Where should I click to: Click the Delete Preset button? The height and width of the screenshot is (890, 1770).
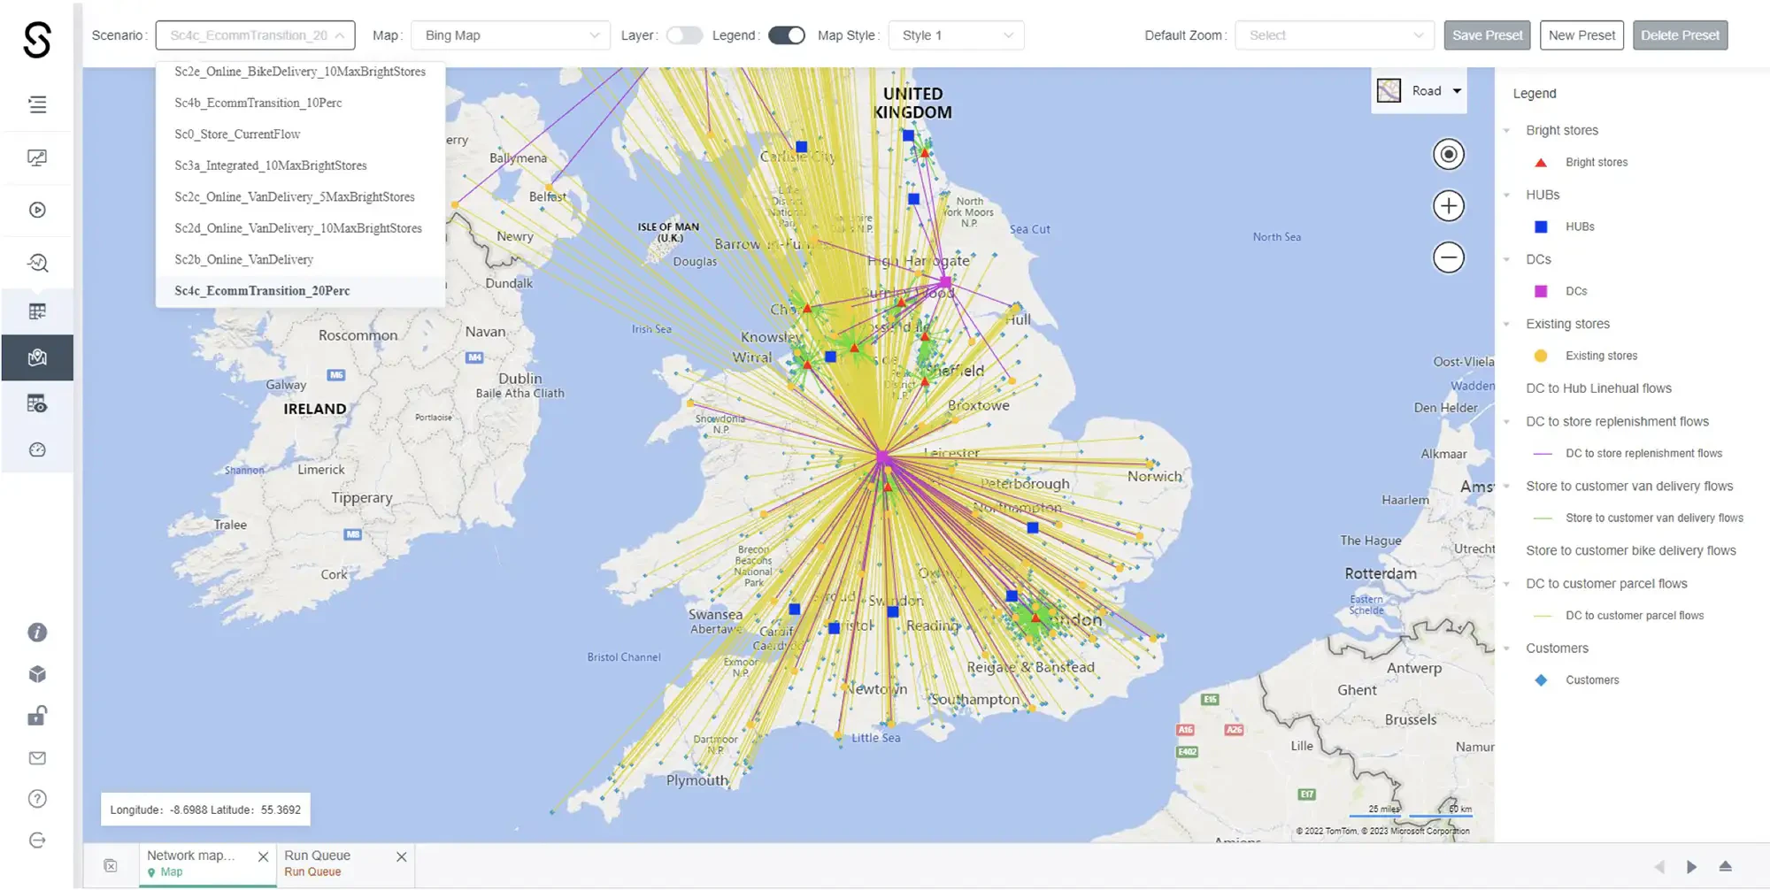pos(1680,35)
